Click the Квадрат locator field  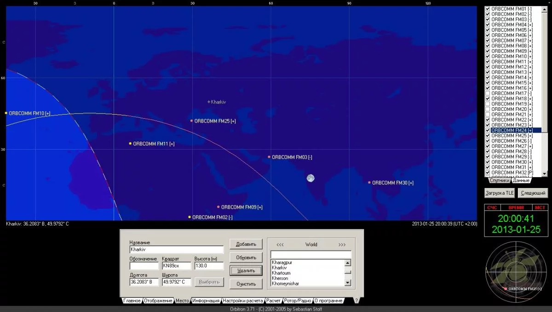click(176, 266)
